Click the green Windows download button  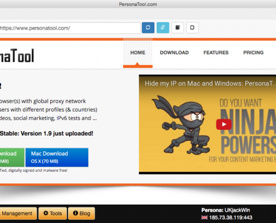coord(12,157)
